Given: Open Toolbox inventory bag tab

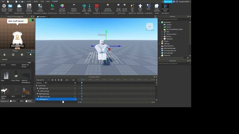Looking at the screenshot, I should pyautogui.click(x=4, y=55).
